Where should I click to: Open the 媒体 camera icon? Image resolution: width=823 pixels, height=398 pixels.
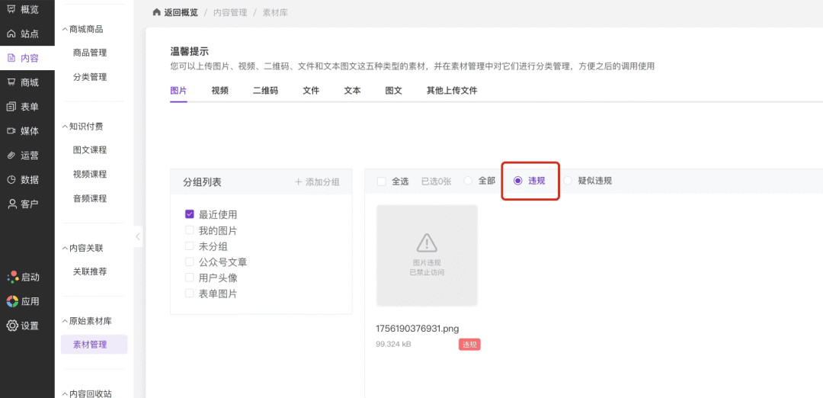click(11, 130)
